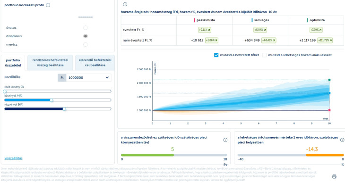Click the semleges +63,48% non-annualized badge
The height and width of the screenshot is (183, 345).
click(268, 40)
